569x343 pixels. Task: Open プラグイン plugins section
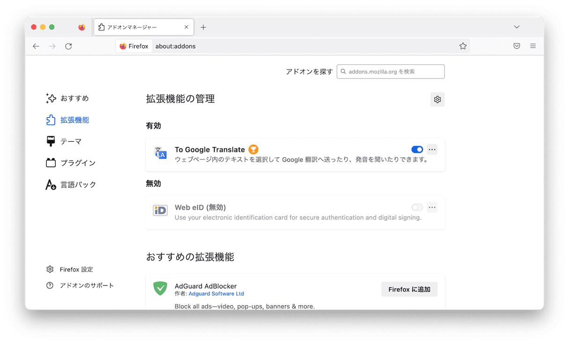(x=71, y=163)
